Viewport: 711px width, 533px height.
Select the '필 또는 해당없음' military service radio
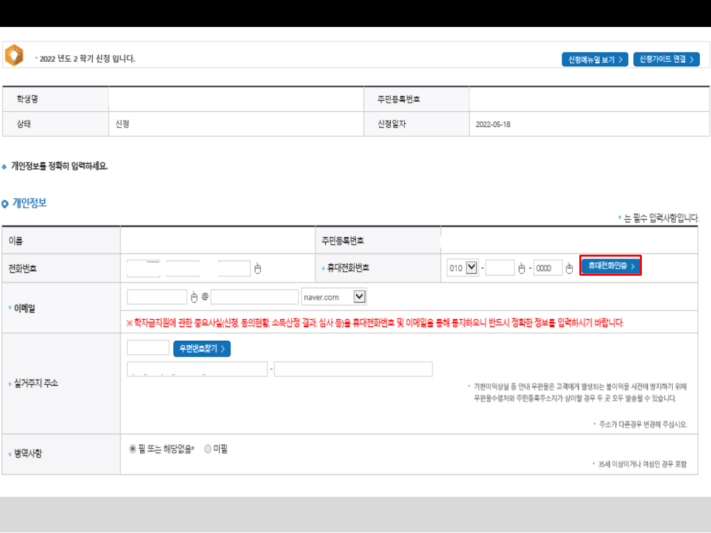click(x=134, y=449)
